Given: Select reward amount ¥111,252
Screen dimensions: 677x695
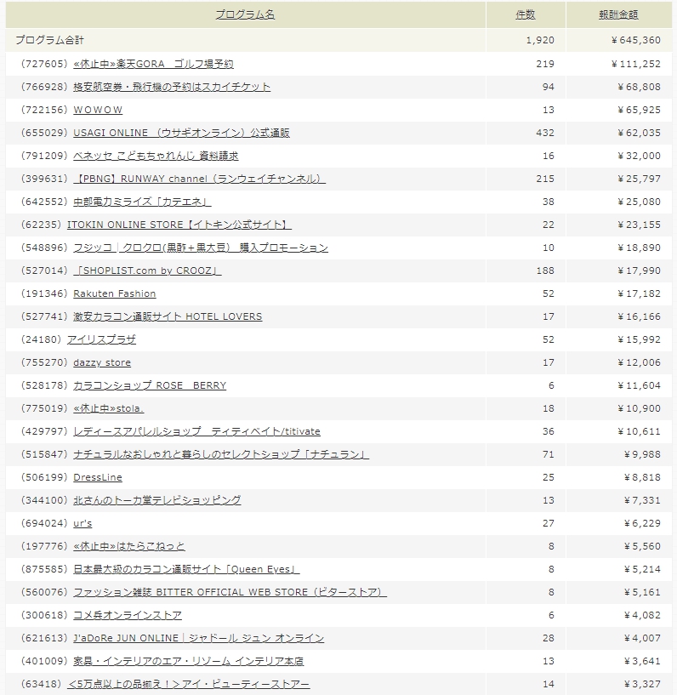Looking at the screenshot, I should tap(636, 64).
